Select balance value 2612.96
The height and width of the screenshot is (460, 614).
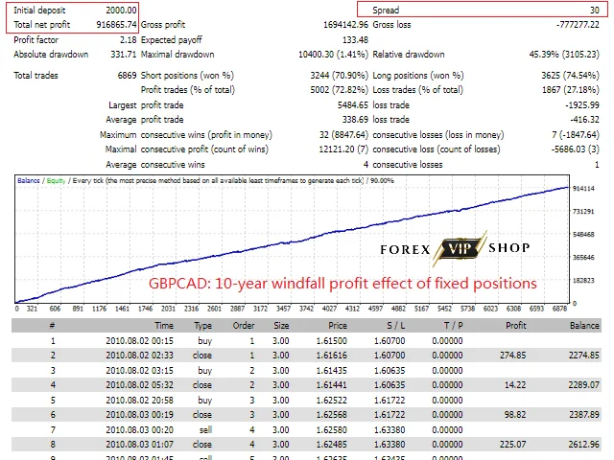pyautogui.click(x=584, y=445)
